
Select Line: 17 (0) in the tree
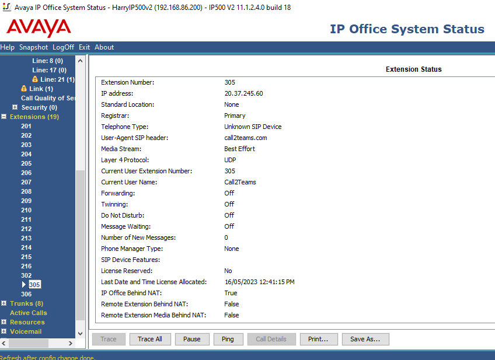49,70
